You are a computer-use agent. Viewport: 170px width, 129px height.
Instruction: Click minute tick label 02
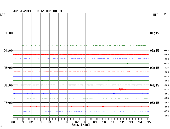point(31,122)
